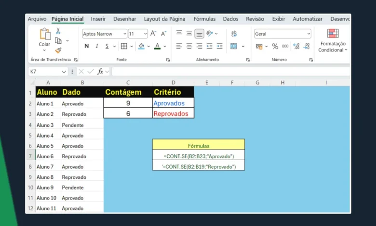Increase font size with large A icon
Screen dimensions: 376x226
point(153,34)
